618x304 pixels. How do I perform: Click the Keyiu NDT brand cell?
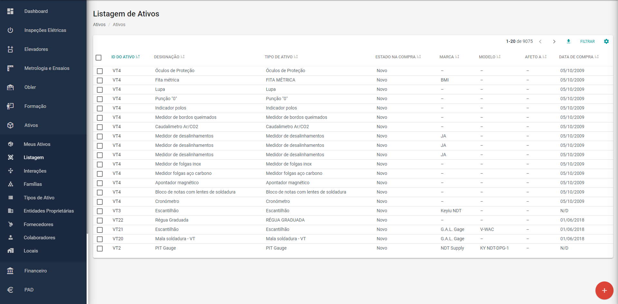tap(451, 211)
